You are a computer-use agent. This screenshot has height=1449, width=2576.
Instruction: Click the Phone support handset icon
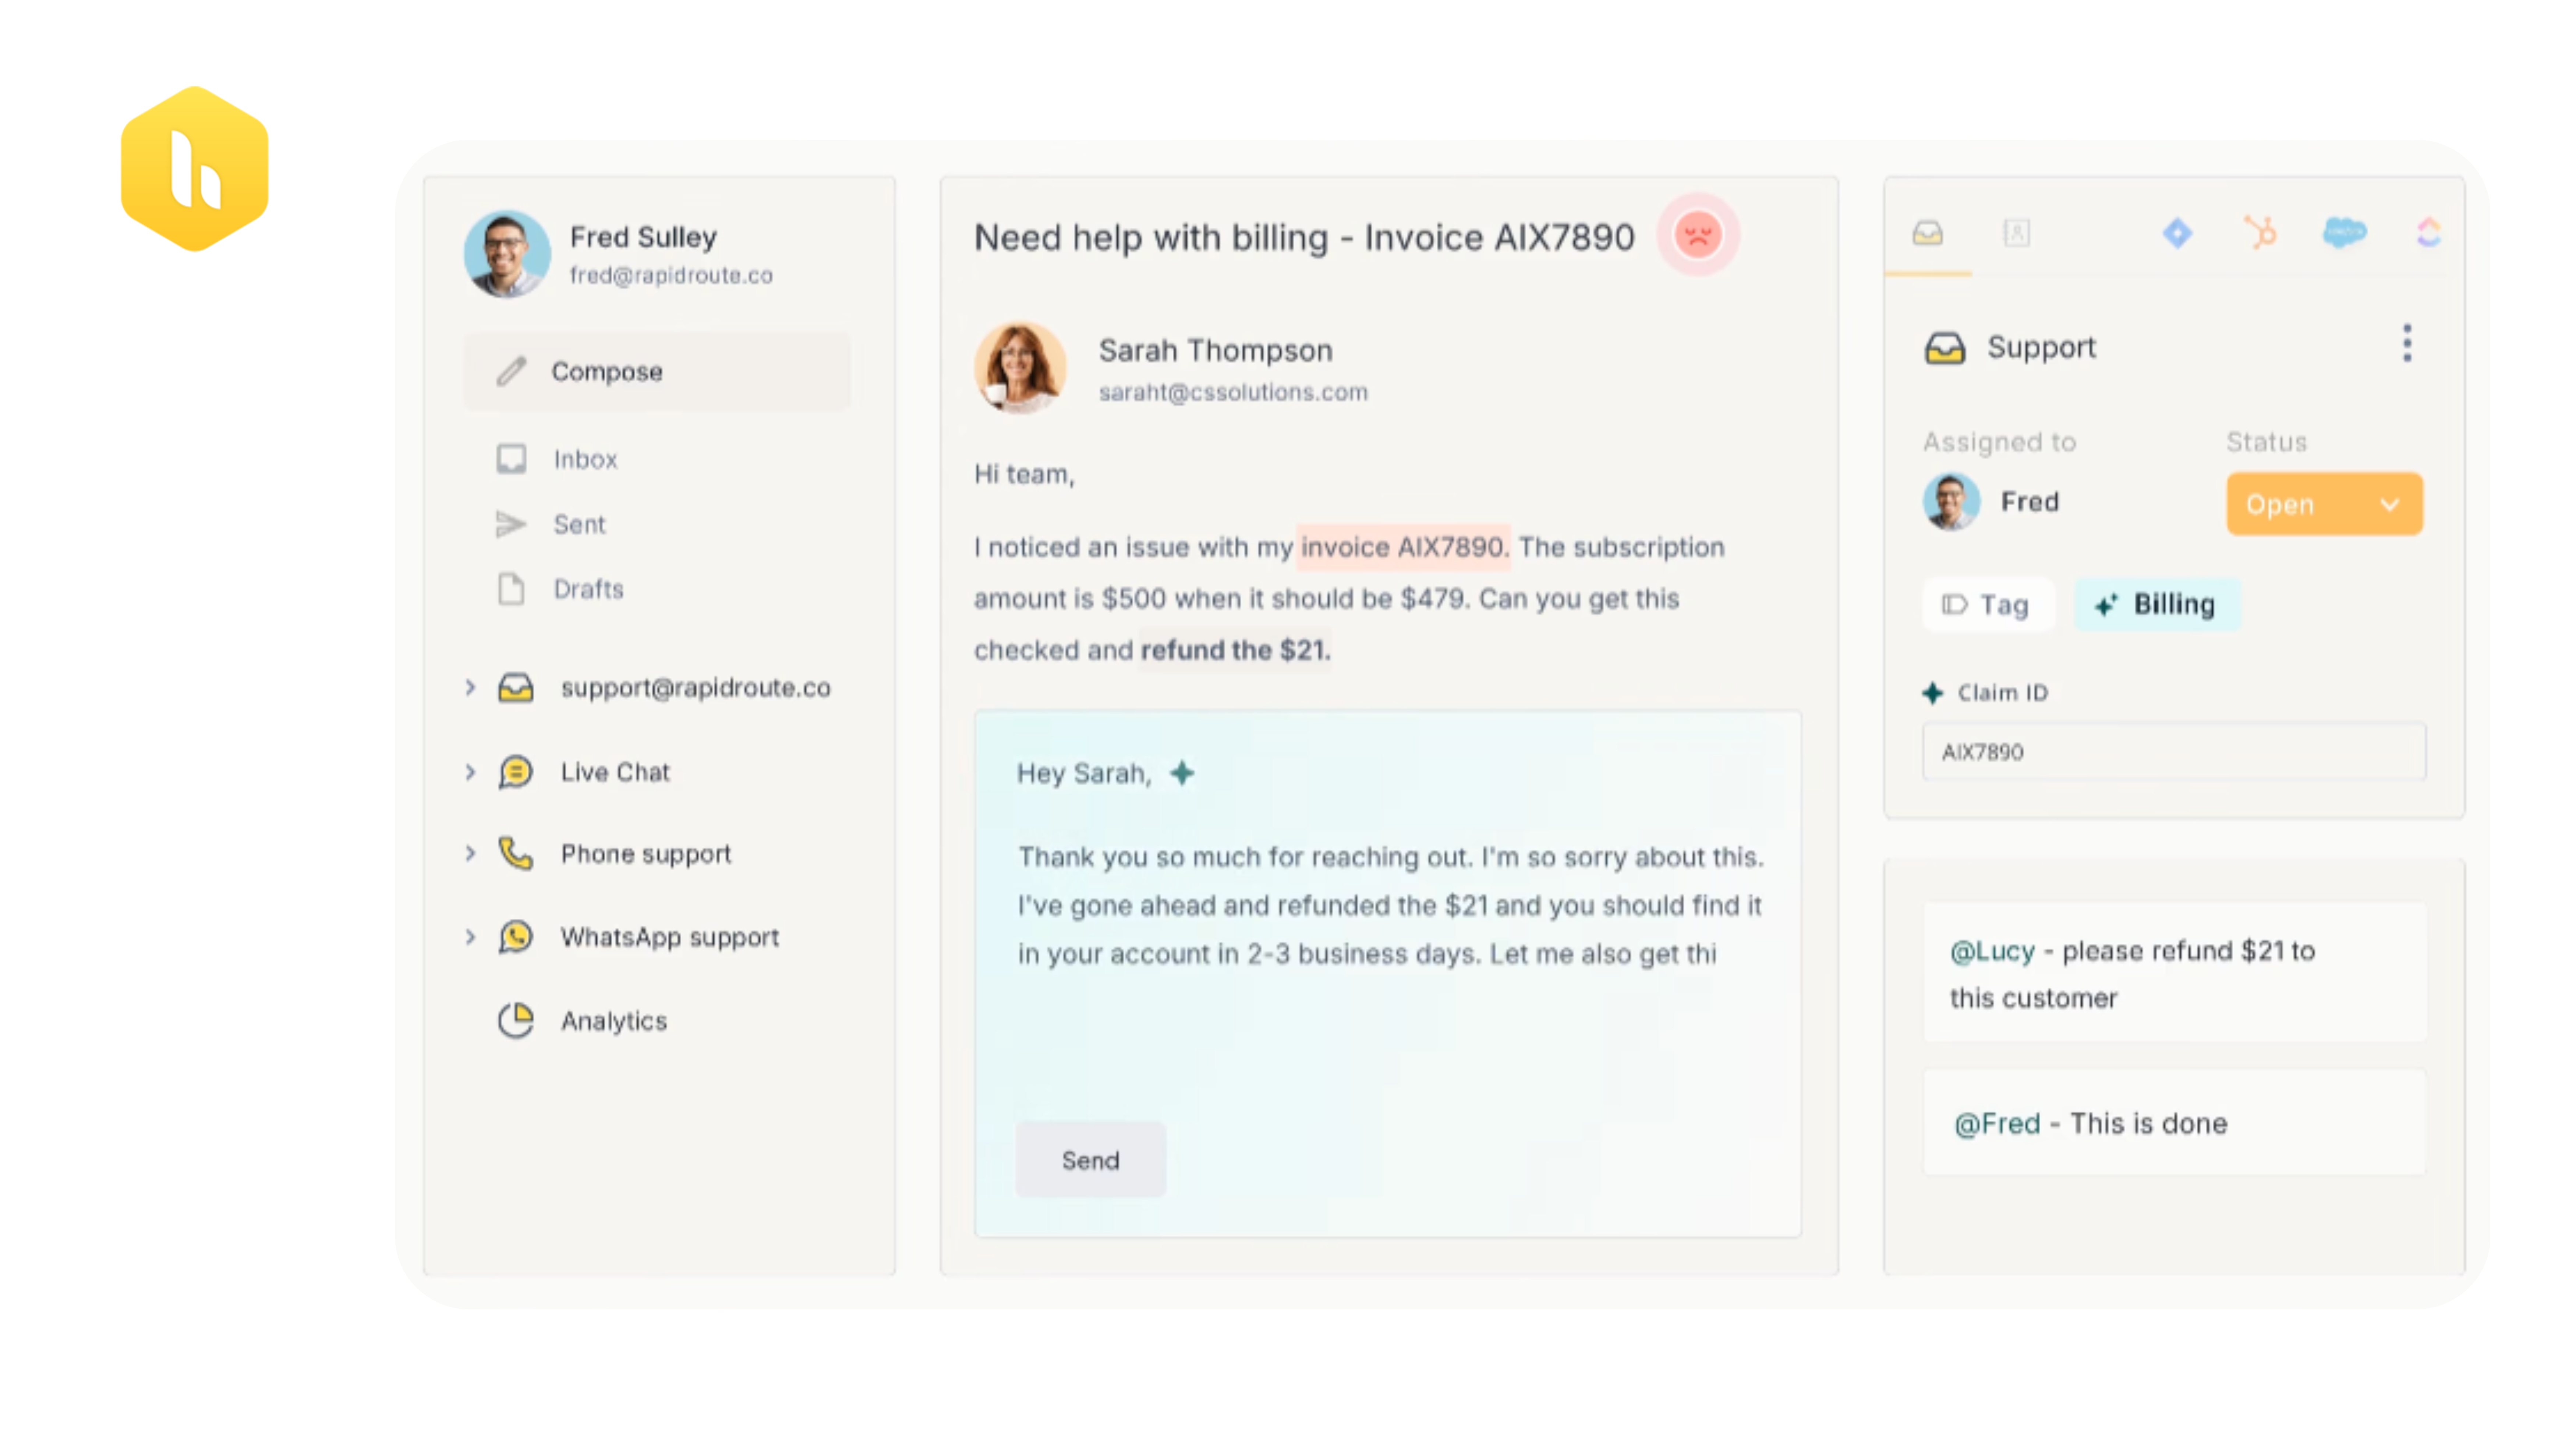coord(516,854)
